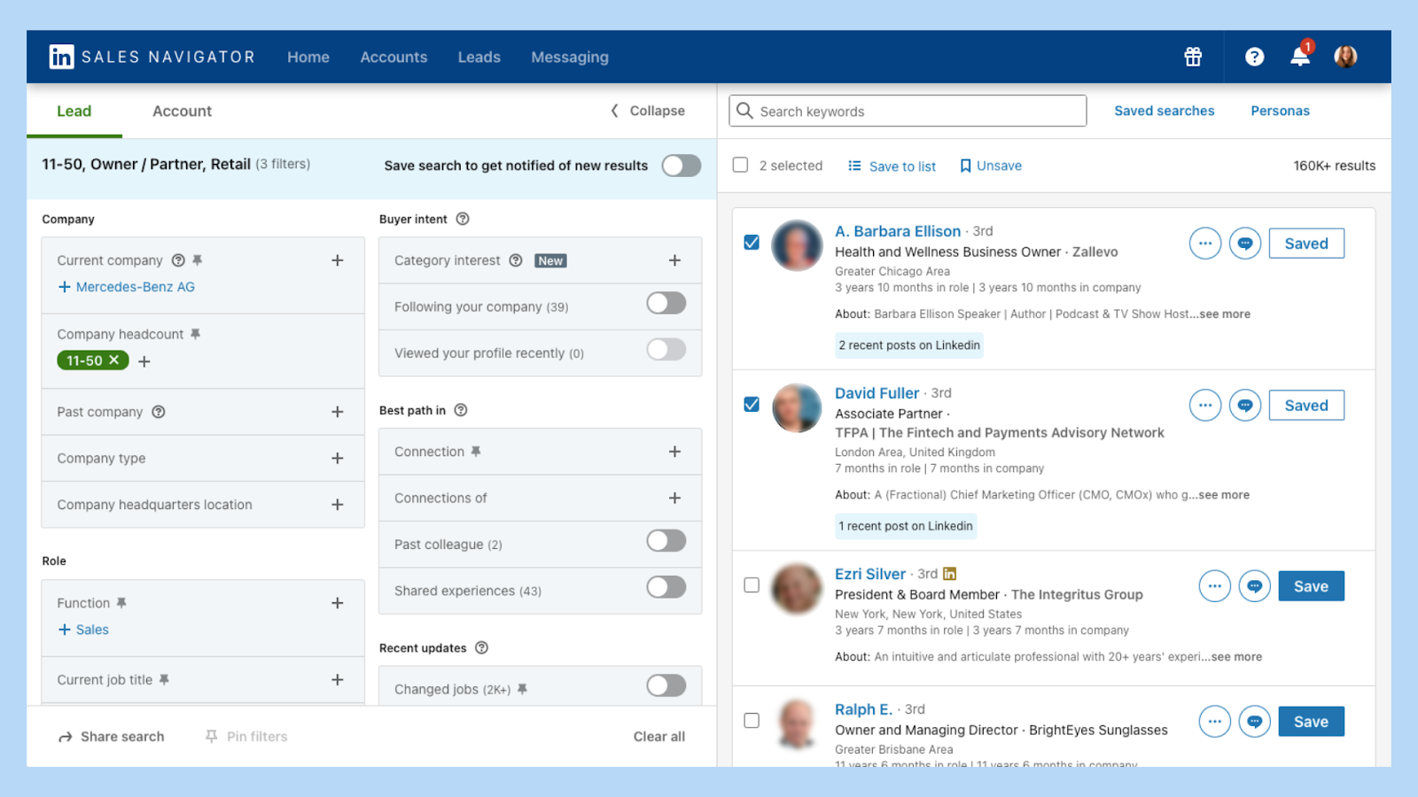1418x797 pixels.
Task: Check Ezri Silver's checkbox
Action: 752,585
